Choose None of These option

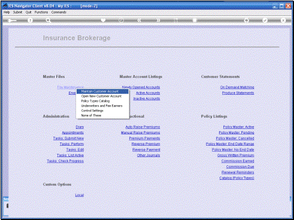91,115
